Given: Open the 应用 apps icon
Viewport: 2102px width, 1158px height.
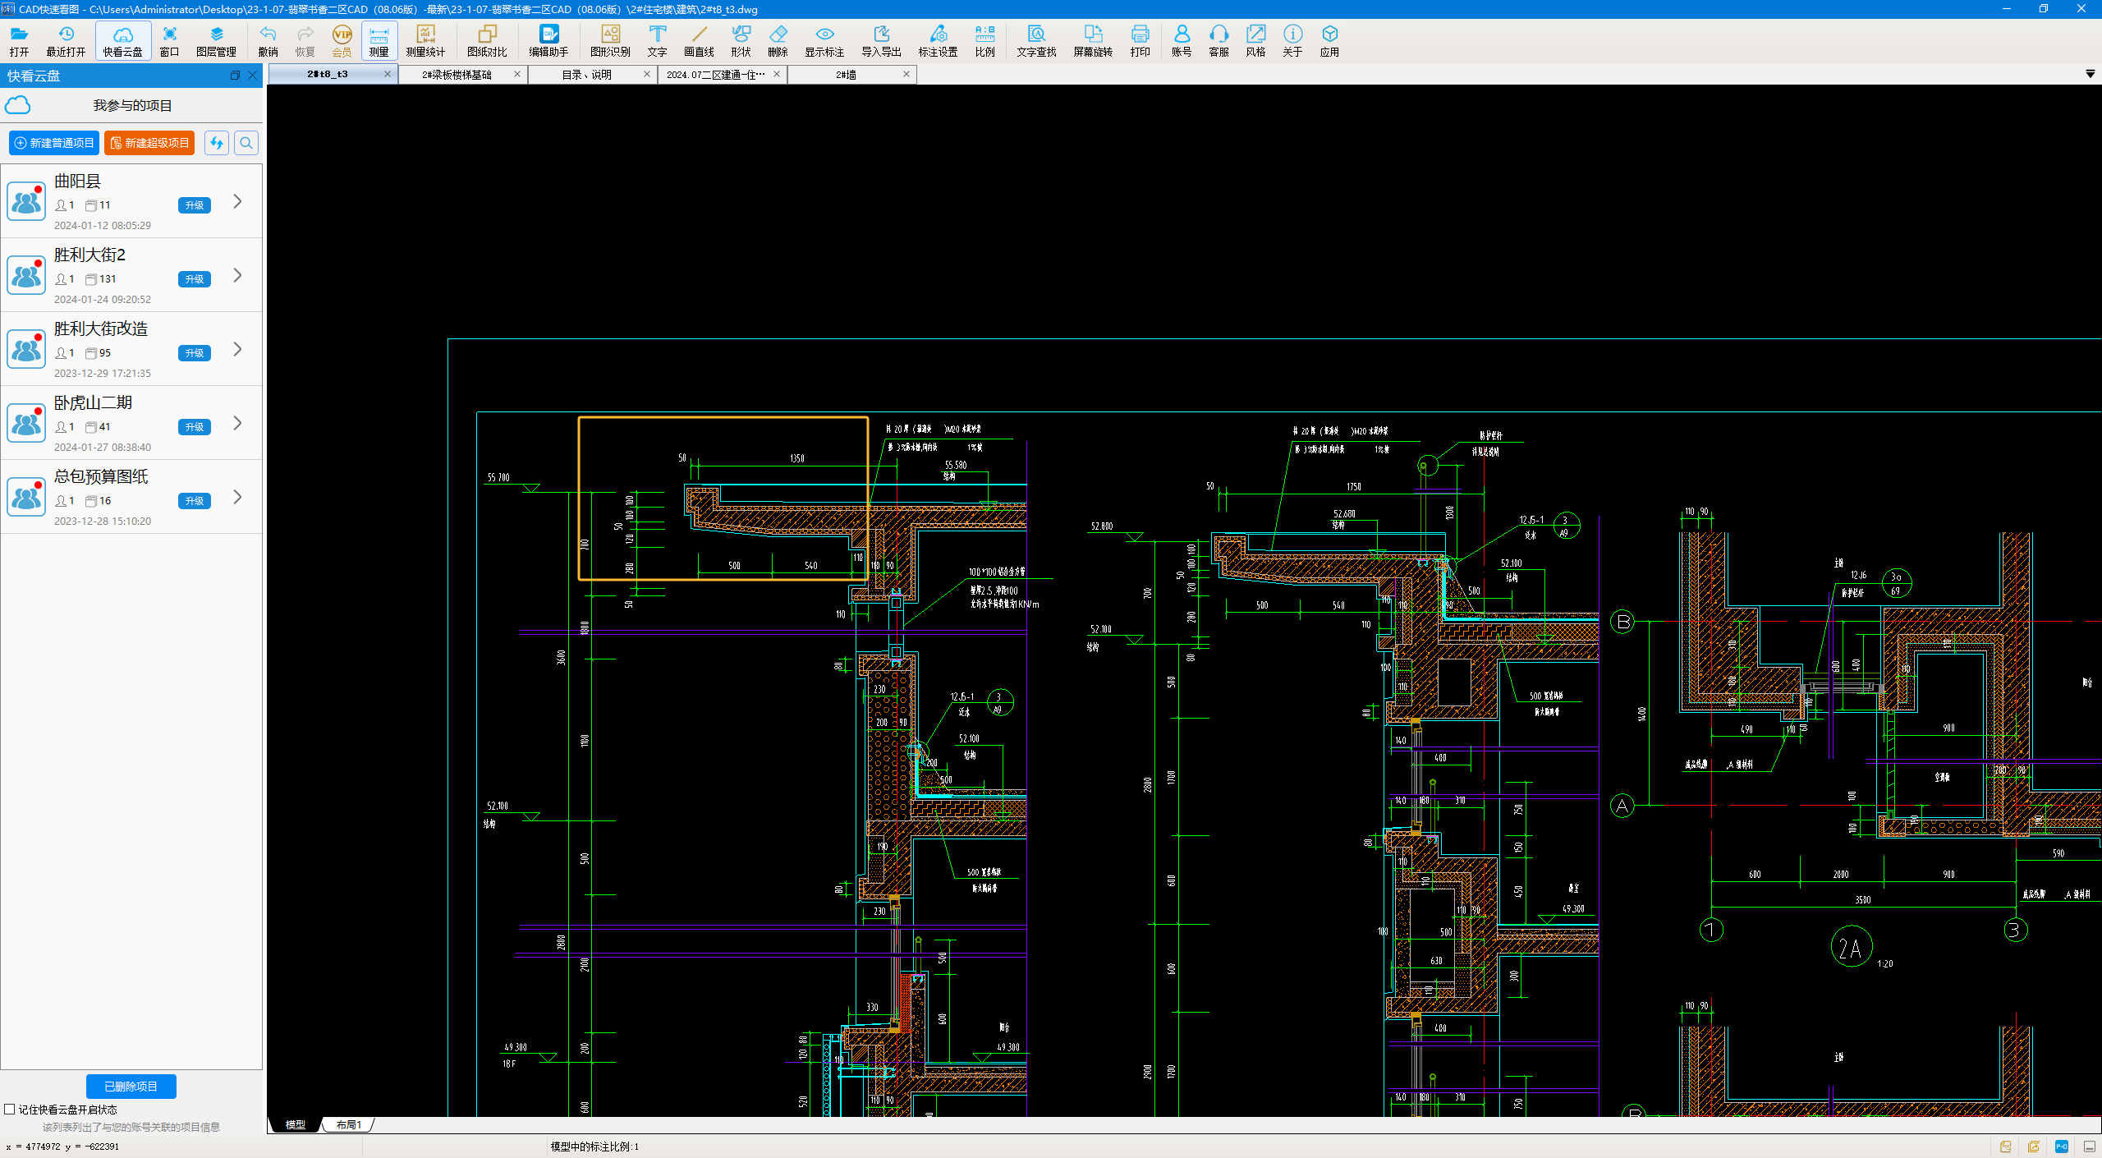Looking at the screenshot, I should (1329, 40).
